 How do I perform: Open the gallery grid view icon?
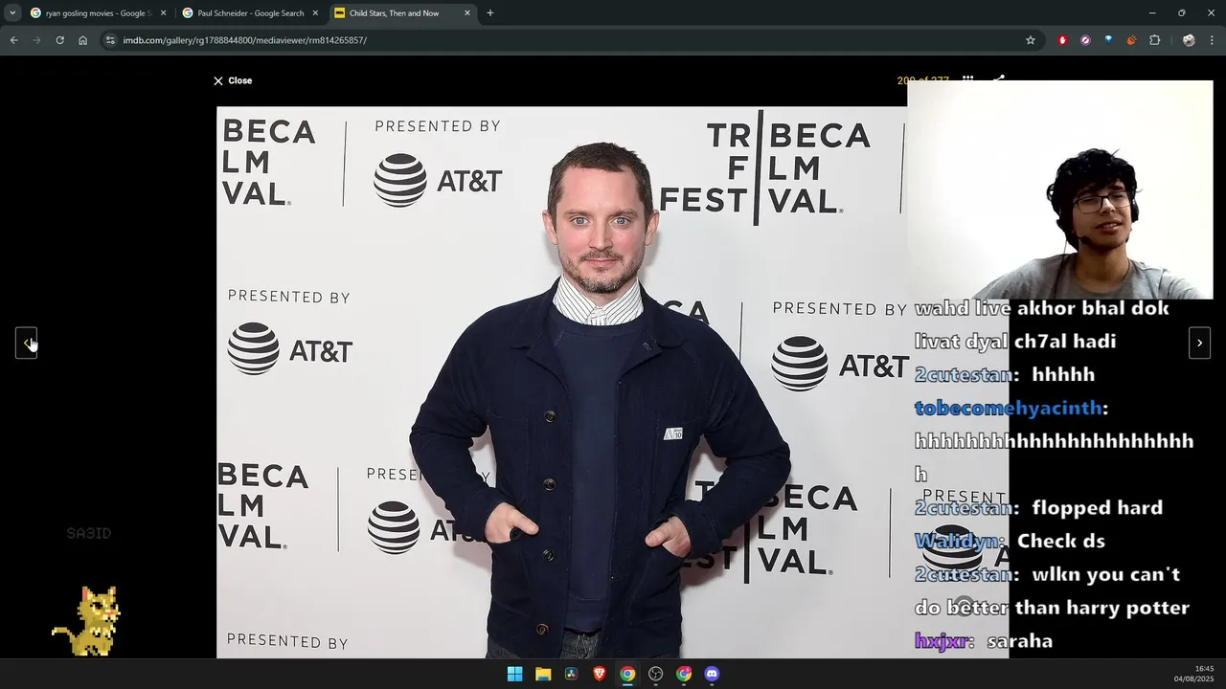[x=968, y=80]
